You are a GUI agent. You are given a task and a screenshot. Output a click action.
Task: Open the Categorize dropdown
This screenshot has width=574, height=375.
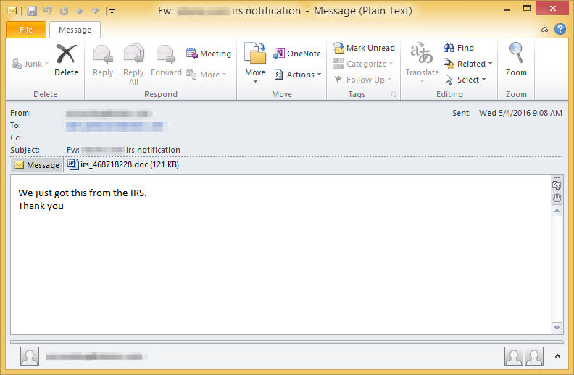click(363, 64)
